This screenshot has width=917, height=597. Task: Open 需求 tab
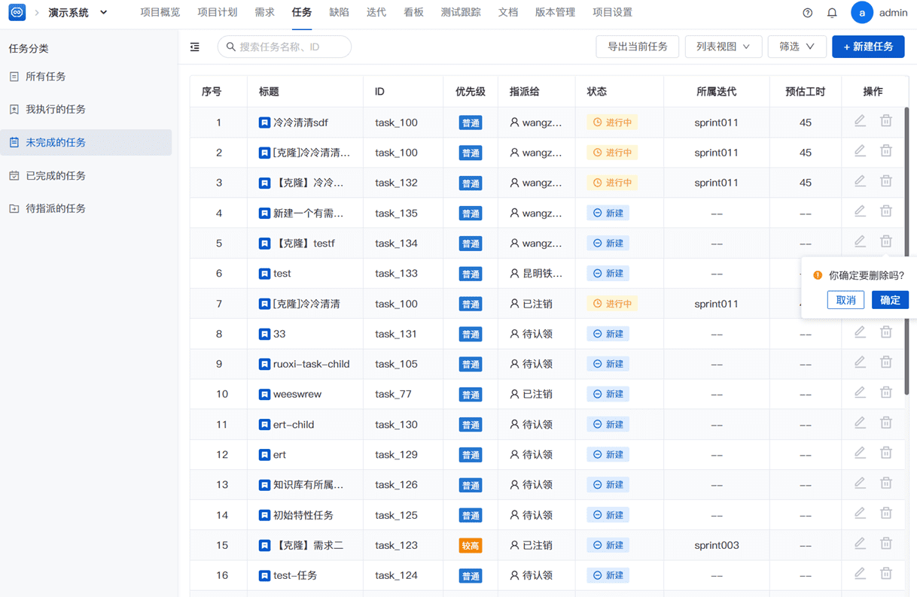pyautogui.click(x=264, y=13)
